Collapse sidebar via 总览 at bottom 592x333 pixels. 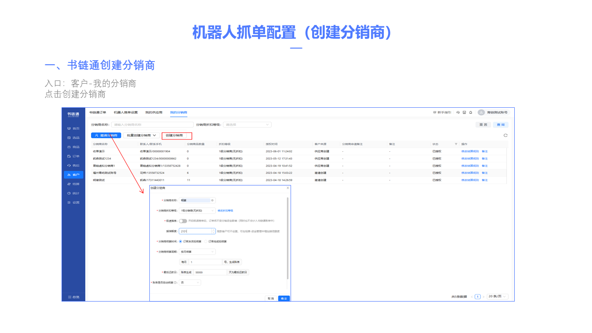pyautogui.click(x=74, y=297)
